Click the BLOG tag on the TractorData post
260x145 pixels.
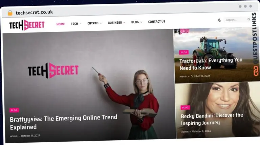point(184,52)
